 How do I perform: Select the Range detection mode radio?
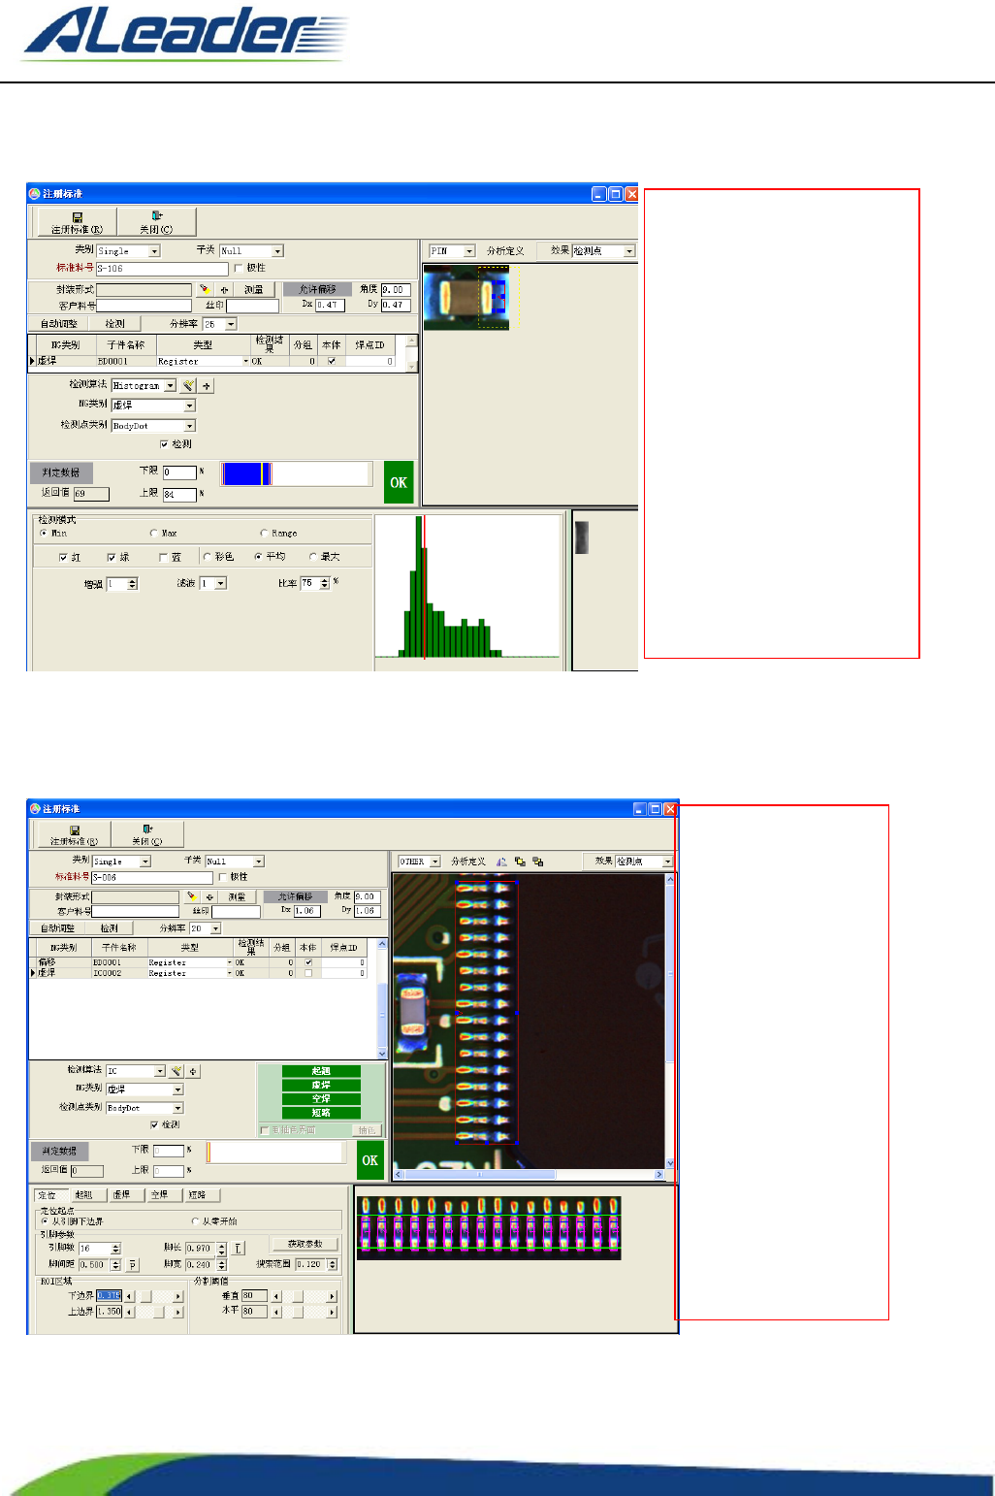coord(264,533)
